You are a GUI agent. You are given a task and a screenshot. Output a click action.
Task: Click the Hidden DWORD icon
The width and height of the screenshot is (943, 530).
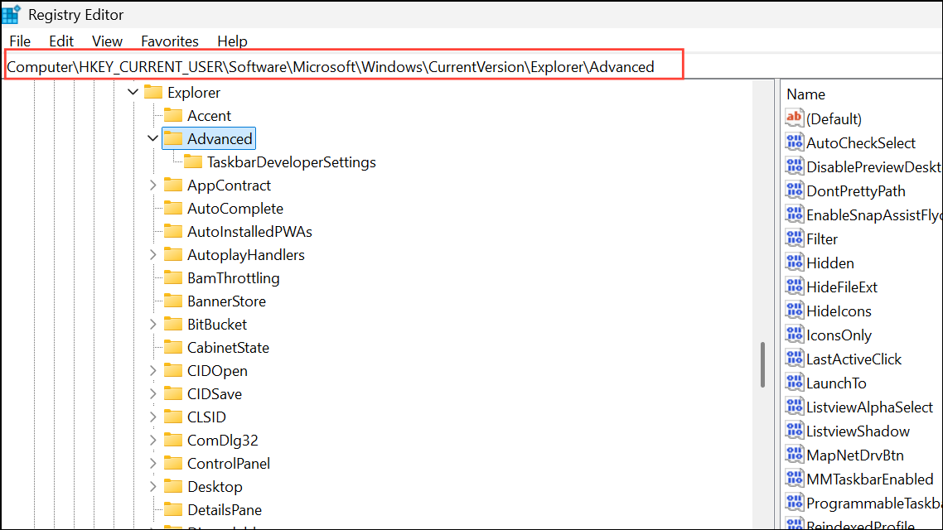[x=794, y=262]
